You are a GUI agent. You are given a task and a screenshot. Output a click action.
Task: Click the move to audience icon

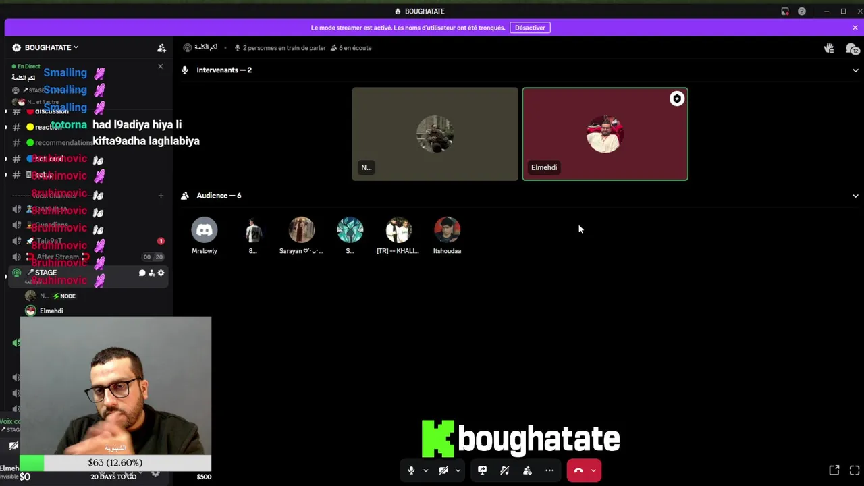point(527,470)
